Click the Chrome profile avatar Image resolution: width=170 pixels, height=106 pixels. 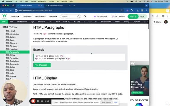click(x=142, y=10)
